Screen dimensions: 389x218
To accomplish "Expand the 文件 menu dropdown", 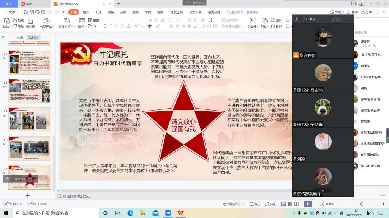I will tap(13, 12).
